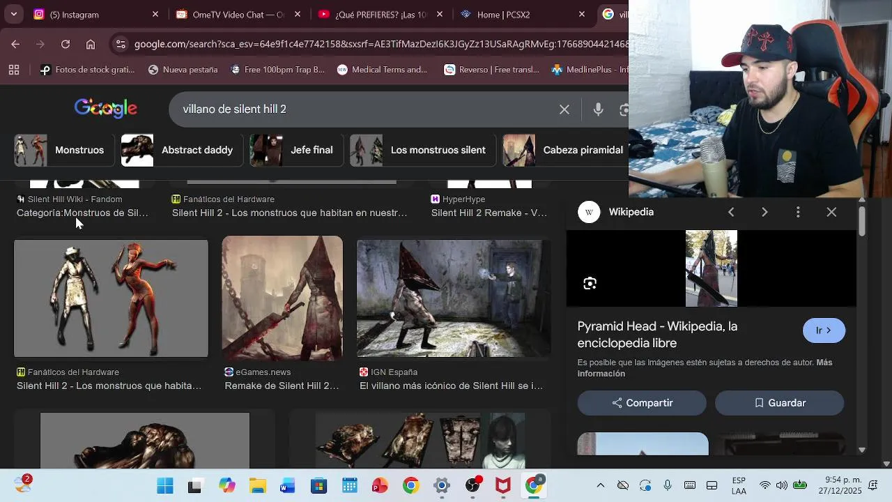
Task: Switch to ¿Qué PREFIERES? YouTube tab
Action: click(380, 14)
